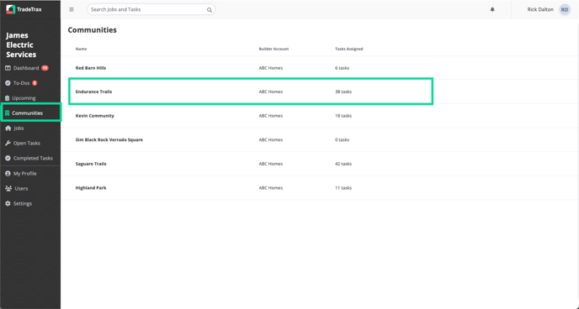
Task: Click '0 tasks' for Sim Black Rock
Action: (342, 140)
